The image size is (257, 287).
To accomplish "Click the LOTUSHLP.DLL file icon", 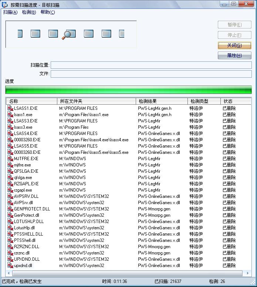I will 10,221.
